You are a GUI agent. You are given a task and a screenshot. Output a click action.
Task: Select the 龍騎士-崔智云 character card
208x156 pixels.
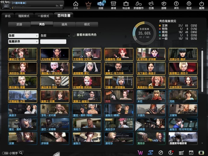pos(87,96)
